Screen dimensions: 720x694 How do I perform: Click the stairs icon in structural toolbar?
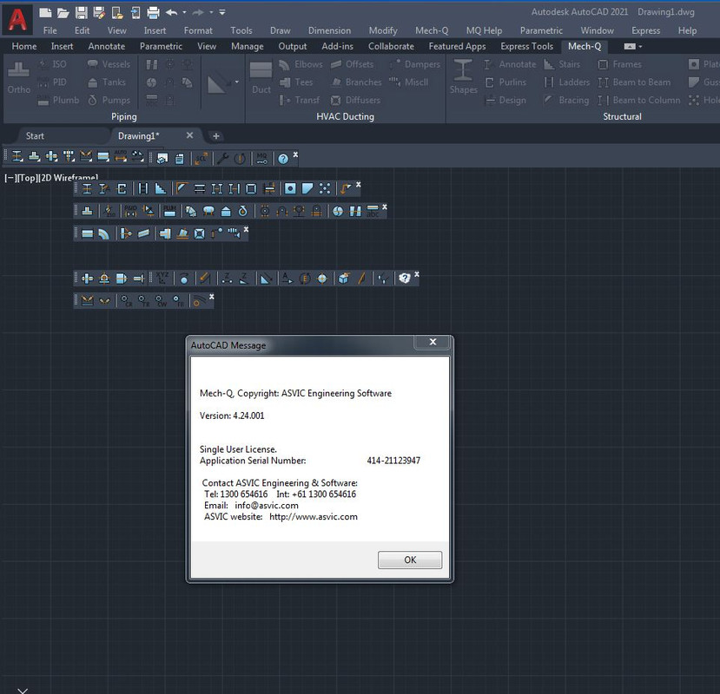click(x=161, y=189)
